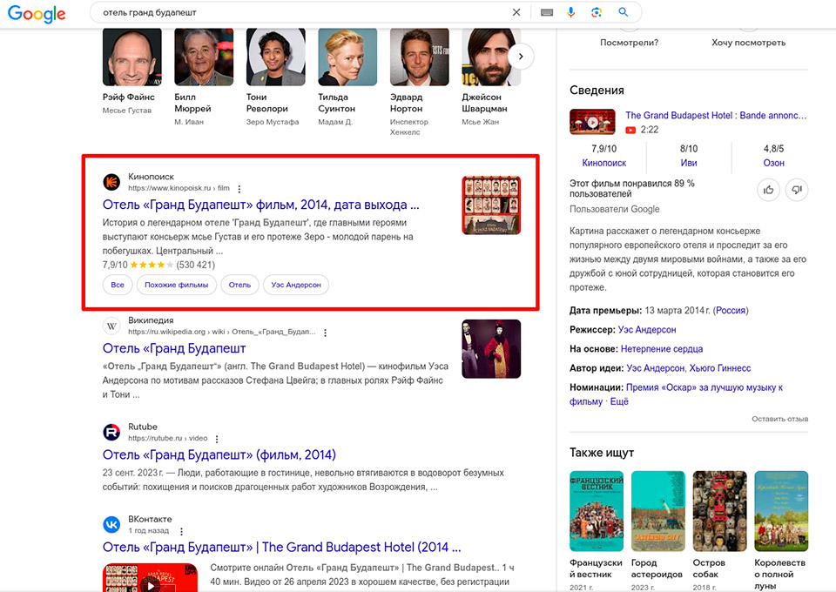The width and height of the screenshot is (836, 592).
Task: Open the Google logo homepage link
Action: [x=37, y=13]
